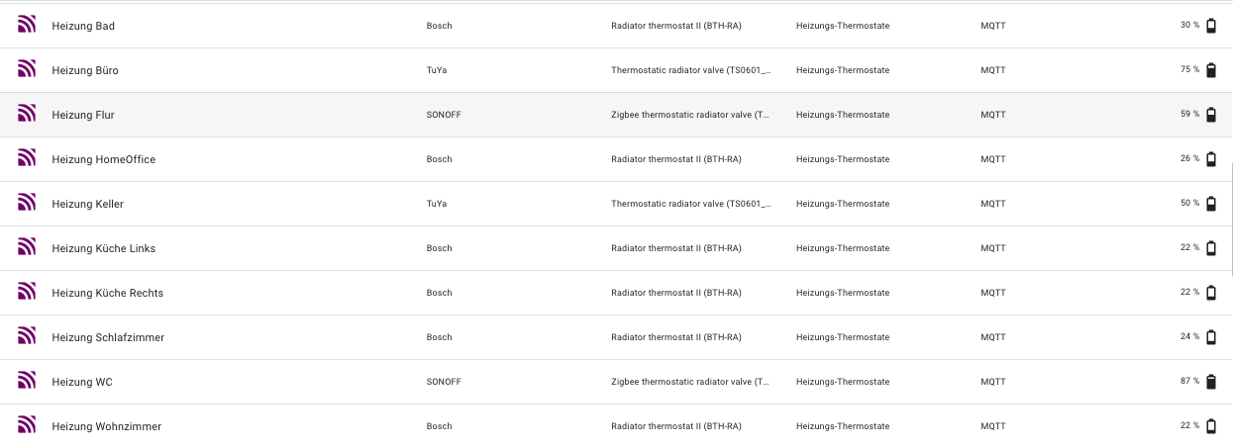Click the 50 % battery level text
Image resolution: width=1233 pixels, height=448 pixels.
[x=1189, y=204]
